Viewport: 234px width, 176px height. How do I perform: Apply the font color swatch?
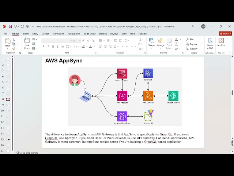91,47
